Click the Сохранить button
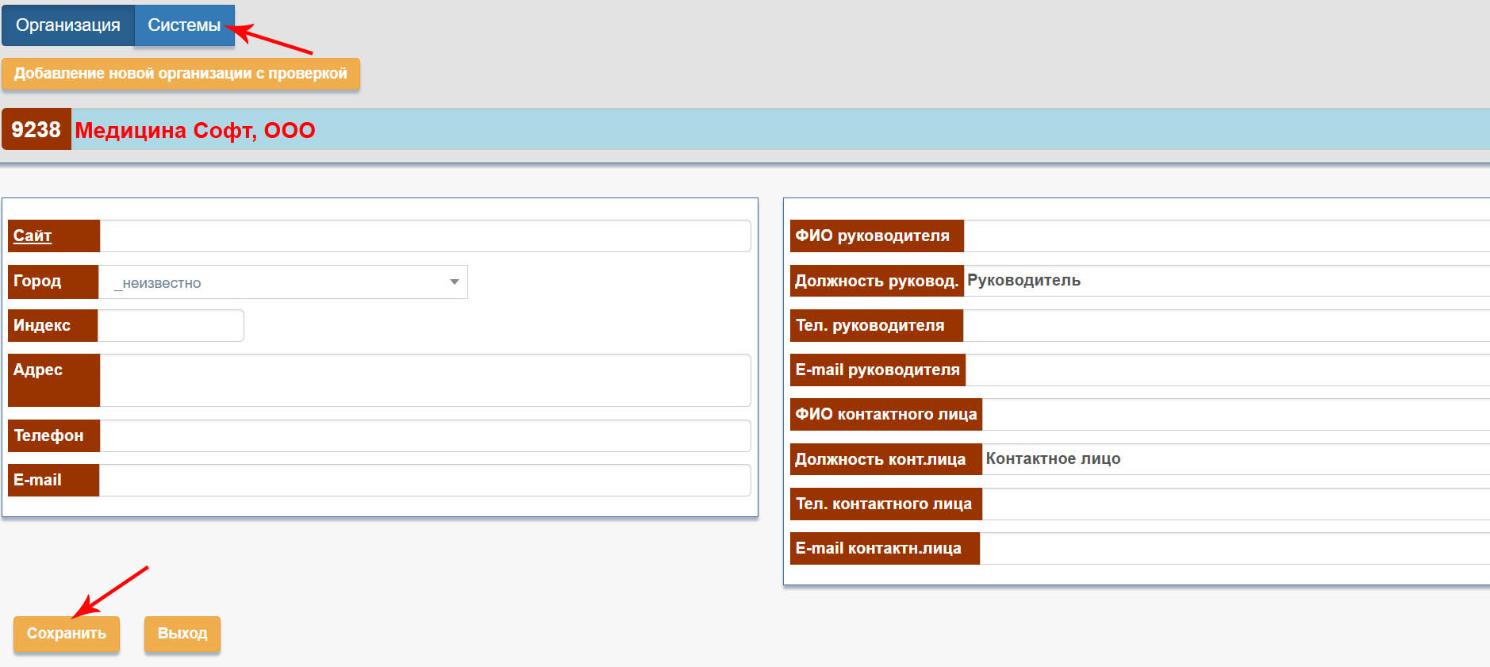Viewport: 1490px width, 667px height. click(67, 634)
